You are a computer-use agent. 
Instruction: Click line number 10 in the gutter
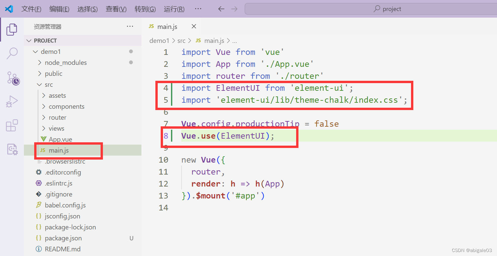pos(163,160)
